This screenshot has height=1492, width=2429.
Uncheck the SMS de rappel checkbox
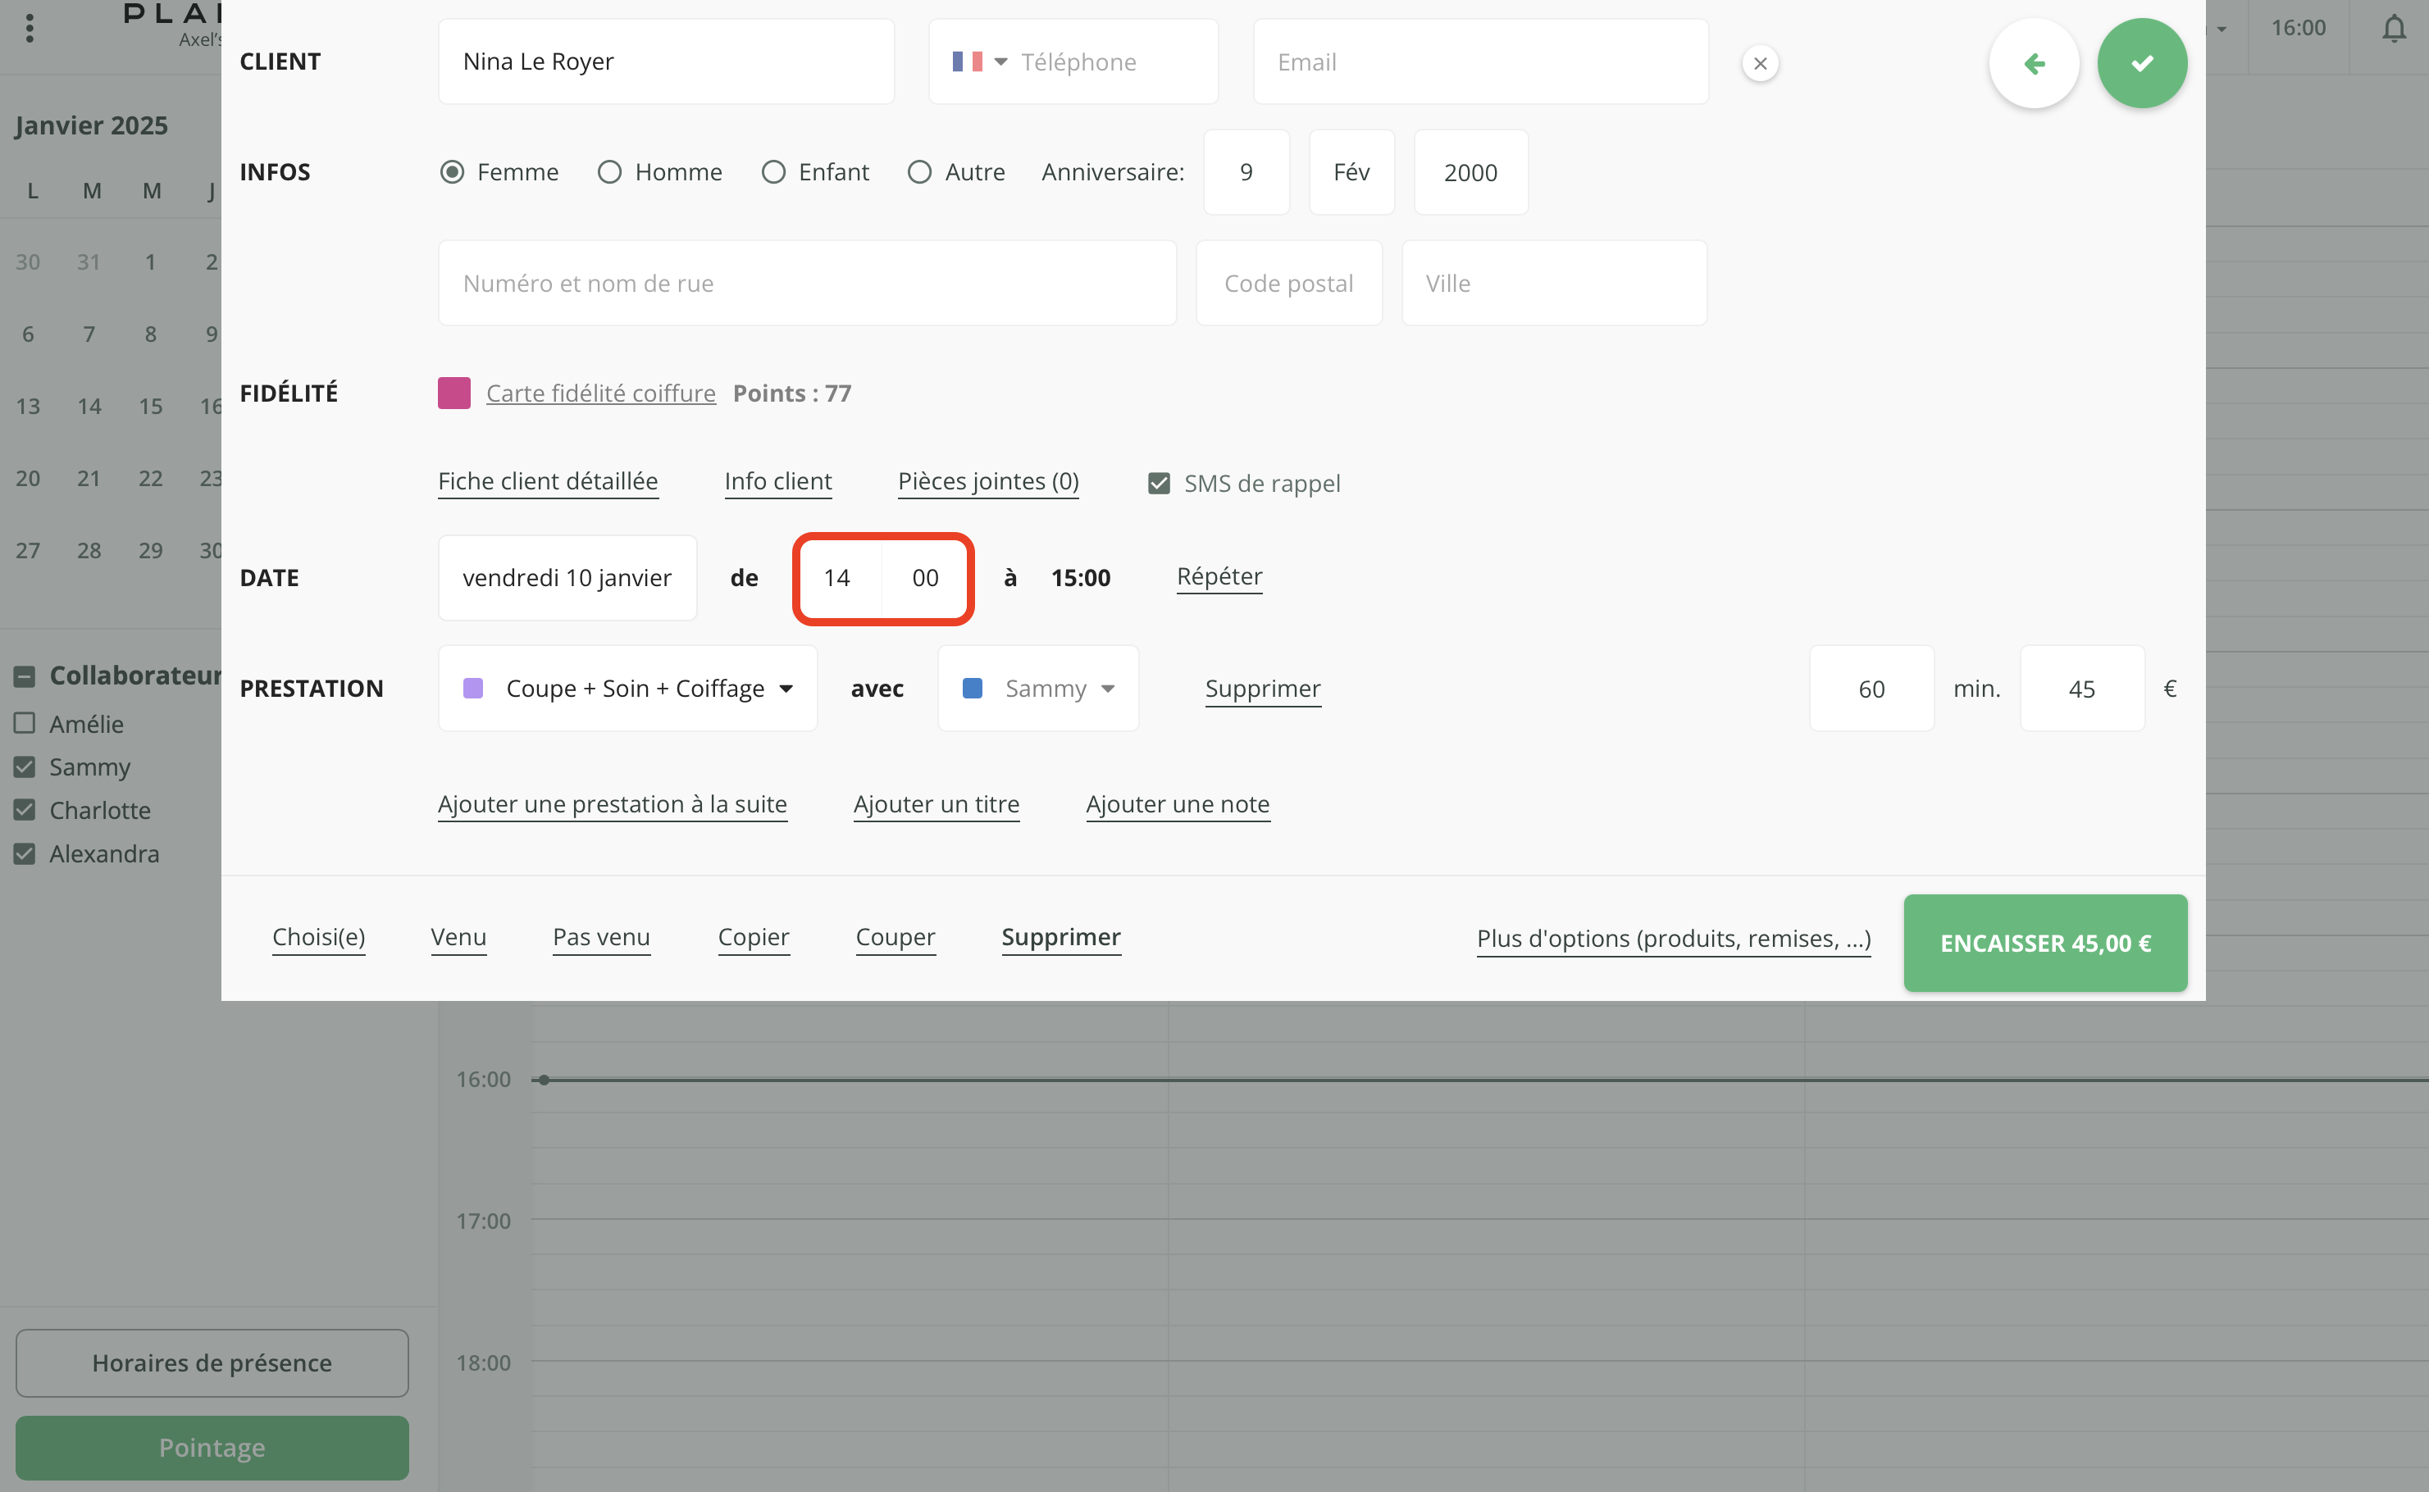click(x=1159, y=484)
